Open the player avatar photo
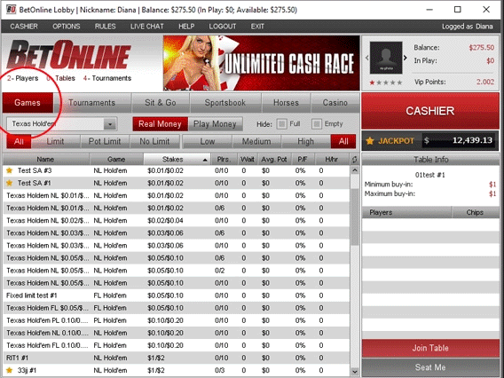Viewport: 504px width, 378px height. (386, 58)
